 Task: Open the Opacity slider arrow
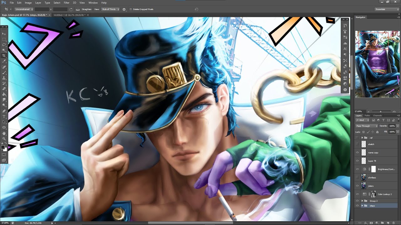coord(398,126)
